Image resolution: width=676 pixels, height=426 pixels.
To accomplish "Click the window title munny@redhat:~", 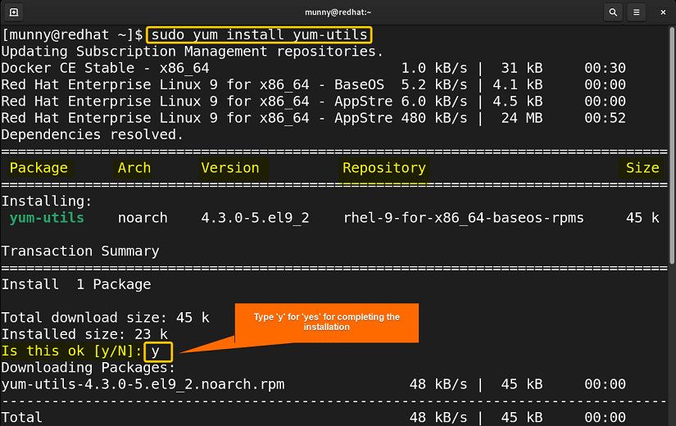I will pos(338,12).
